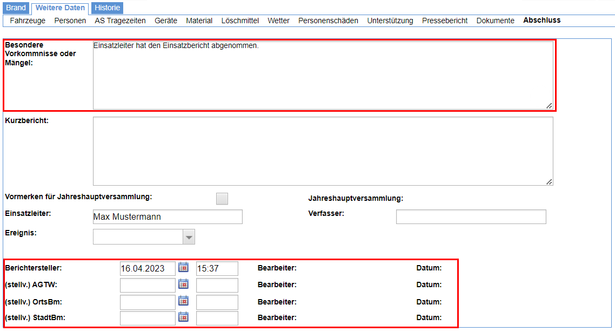The width and height of the screenshot is (615, 332).
Task: Focus the Einsatzleiter field with Max Mustermann
Action: 168,217
